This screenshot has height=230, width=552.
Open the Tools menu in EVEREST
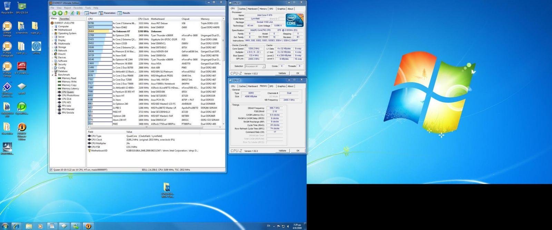click(88, 8)
